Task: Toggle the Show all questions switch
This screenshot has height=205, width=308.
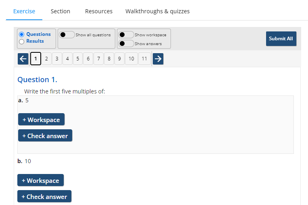Action: [x=67, y=35]
